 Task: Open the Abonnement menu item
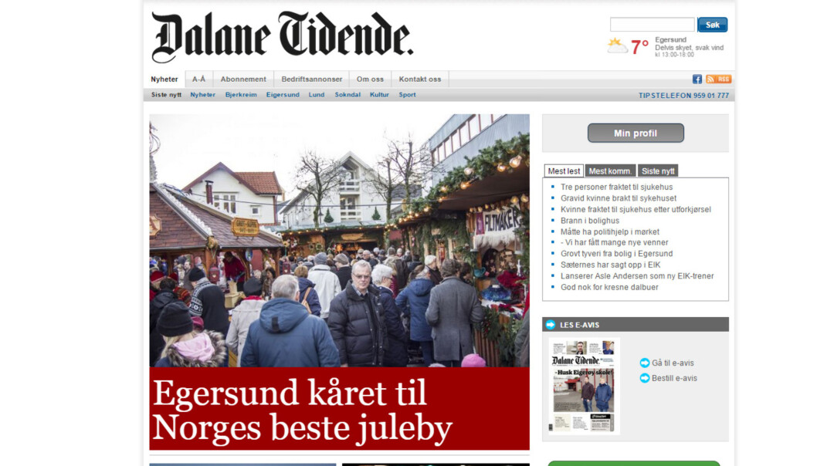tap(242, 79)
